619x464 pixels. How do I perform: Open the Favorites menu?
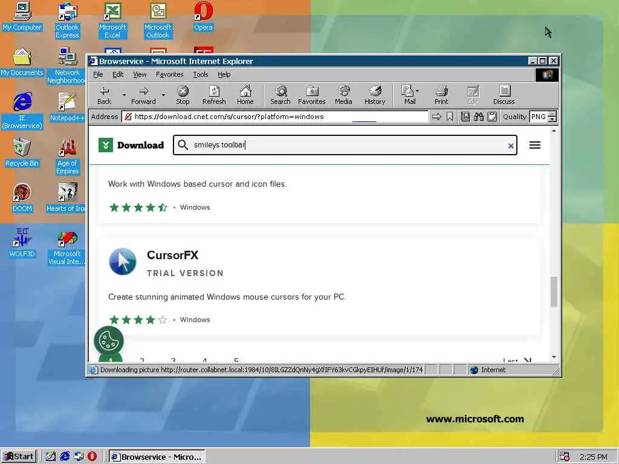(170, 74)
